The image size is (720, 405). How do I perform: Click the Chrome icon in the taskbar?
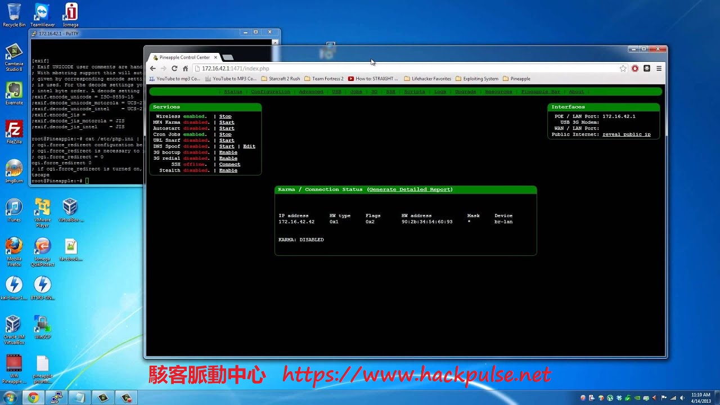click(x=33, y=398)
